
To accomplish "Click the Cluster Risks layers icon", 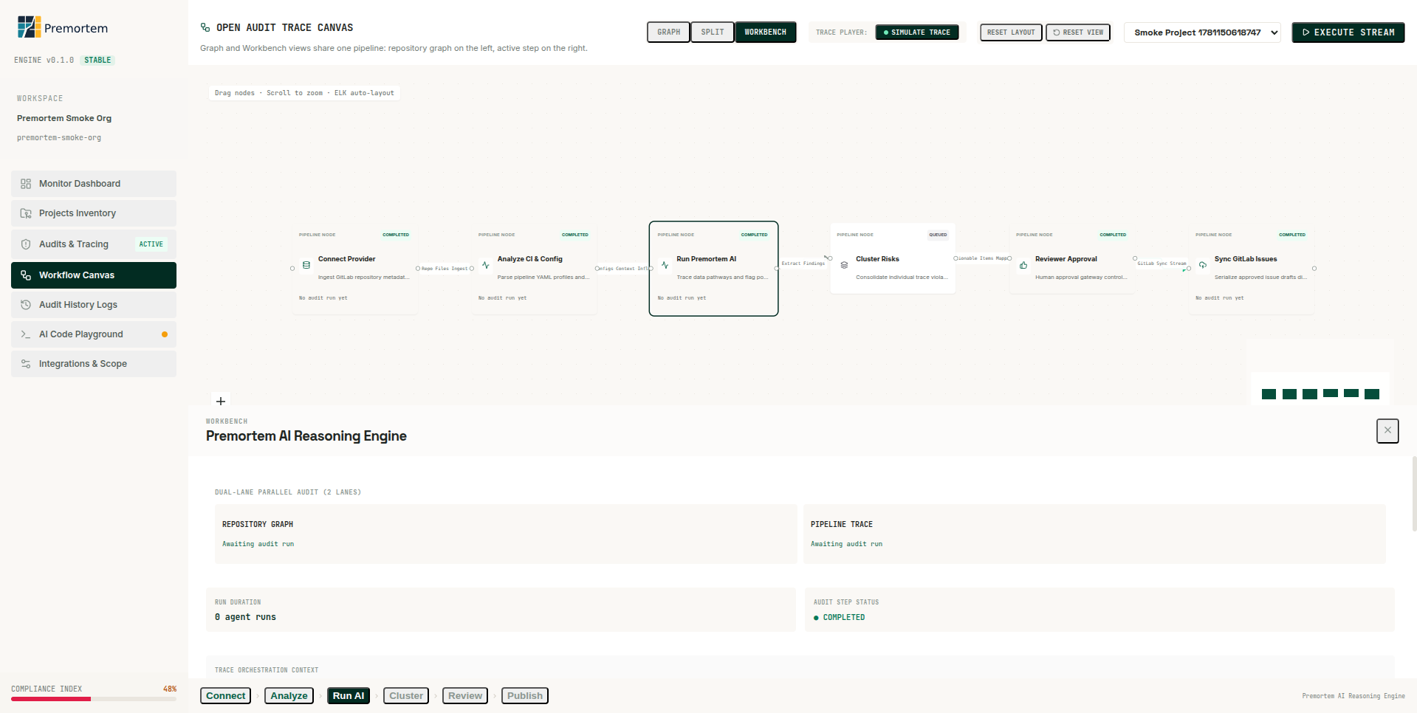I will pyautogui.click(x=844, y=265).
